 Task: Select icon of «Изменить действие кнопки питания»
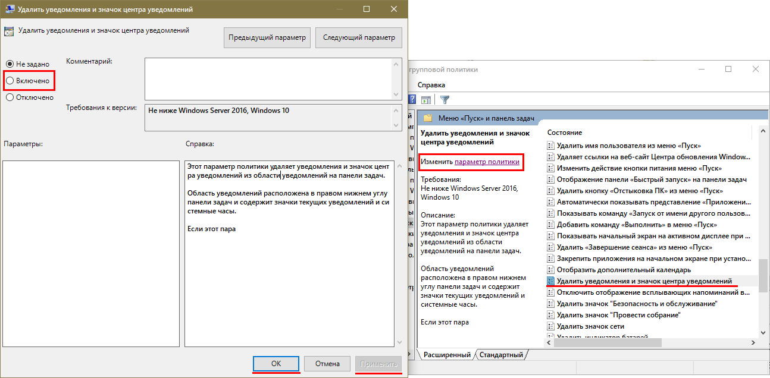(550, 168)
